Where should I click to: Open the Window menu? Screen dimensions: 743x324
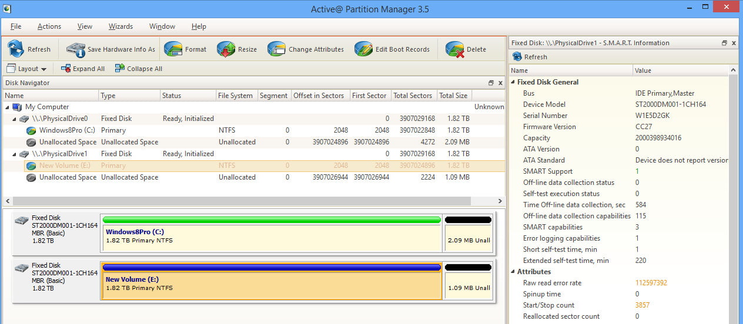[162, 26]
